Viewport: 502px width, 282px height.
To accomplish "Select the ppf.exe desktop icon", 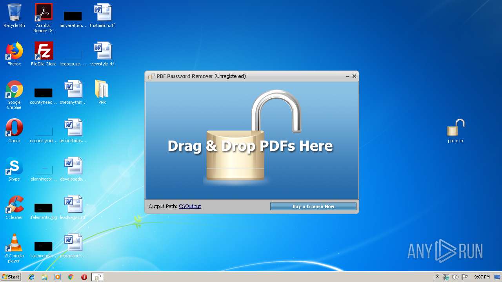I will [x=455, y=131].
